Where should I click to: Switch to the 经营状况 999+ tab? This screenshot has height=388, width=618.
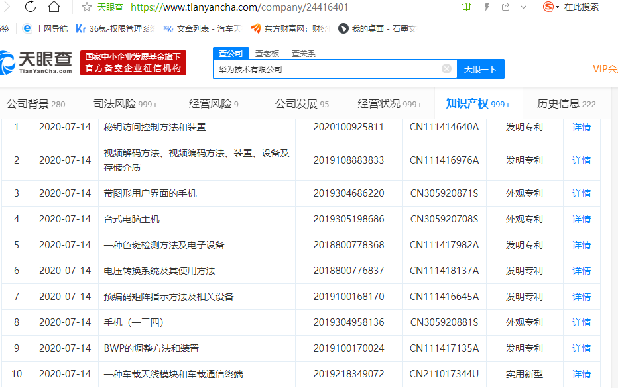click(x=390, y=104)
